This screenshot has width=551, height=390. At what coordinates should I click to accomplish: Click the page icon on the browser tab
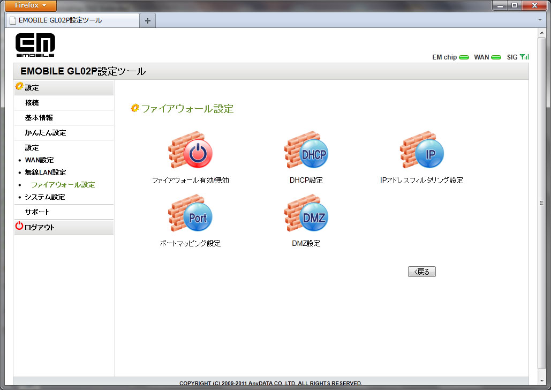[x=13, y=21]
